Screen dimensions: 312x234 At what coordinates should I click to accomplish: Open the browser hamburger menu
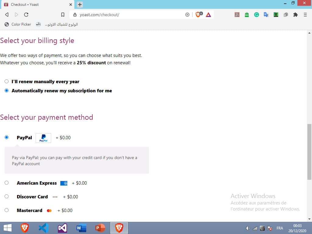pos(305,15)
